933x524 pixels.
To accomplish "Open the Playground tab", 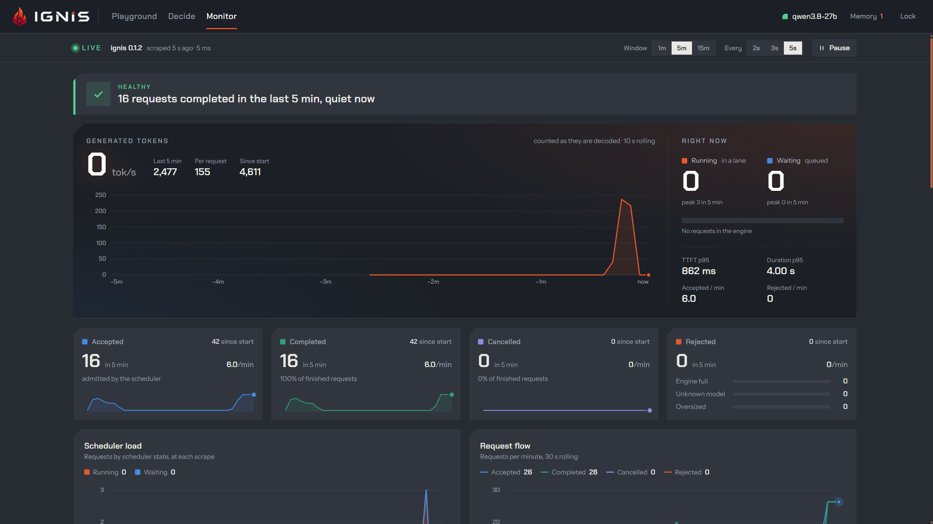I will coord(134,16).
